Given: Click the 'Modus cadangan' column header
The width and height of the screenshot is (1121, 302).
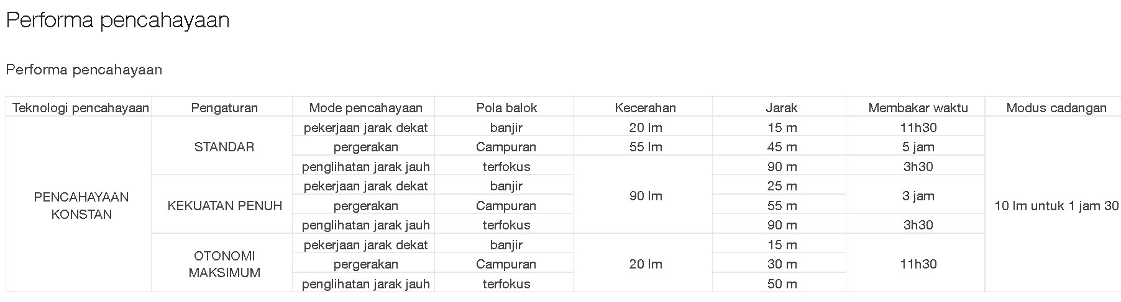Looking at the screenshot, I should pyautogui.click(x=1056, y=108).
